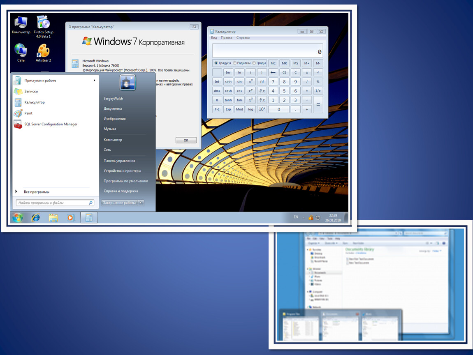Image resolution: width=473 pixels, height=355 pixels.
Task: Click the log button in calculator
Action: [250, 109]
